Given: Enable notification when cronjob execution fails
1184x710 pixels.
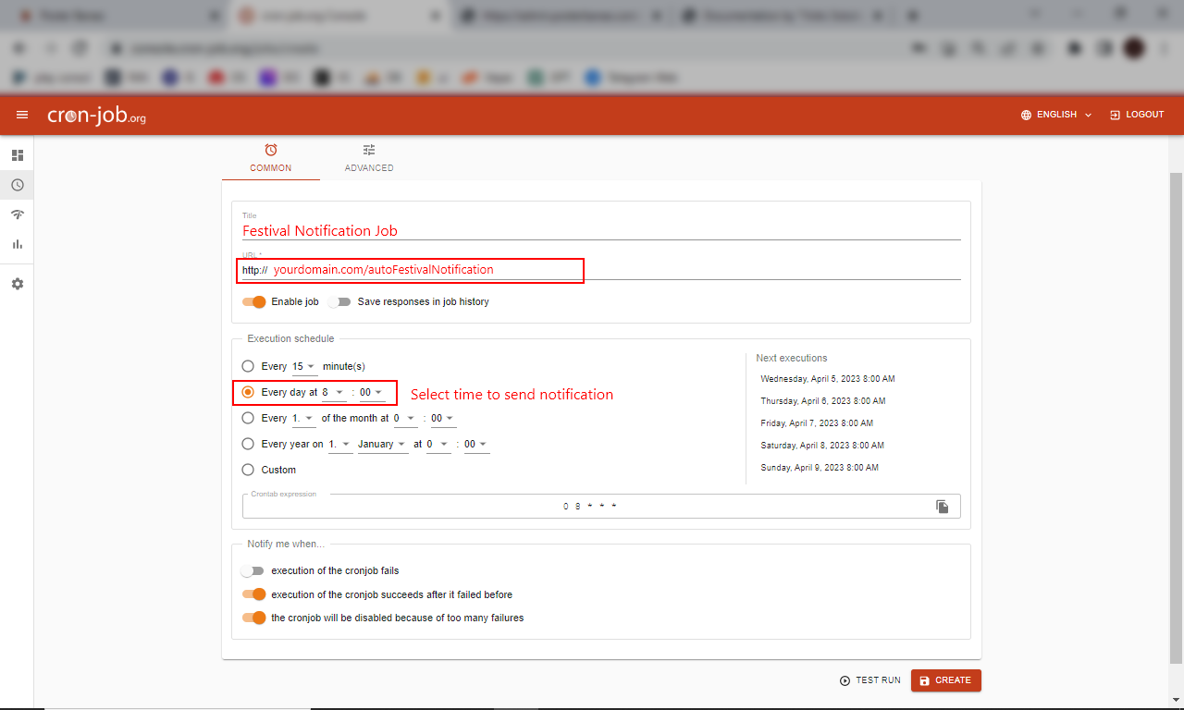Looking at the screenshot, I should [x=253, y=571].
